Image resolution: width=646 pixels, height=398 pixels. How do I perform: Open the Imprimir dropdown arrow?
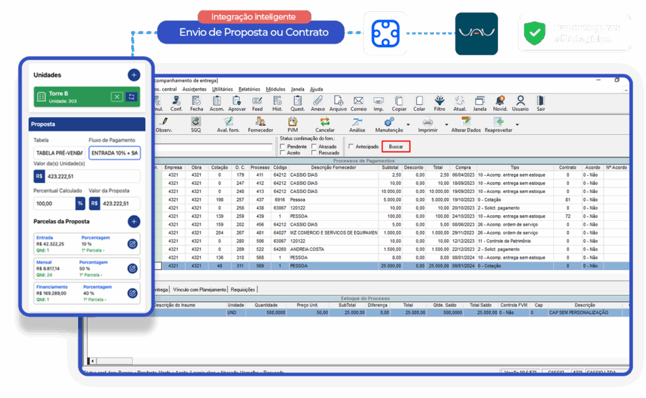446,124
